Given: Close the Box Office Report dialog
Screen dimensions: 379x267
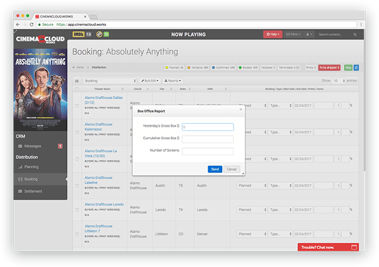Looking at the screenshot, I should [x=241, y=109].
